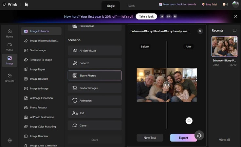This screenshot has width=241, height=147.
Task: Select the Image section in sidebar
Action: [9, 60]
